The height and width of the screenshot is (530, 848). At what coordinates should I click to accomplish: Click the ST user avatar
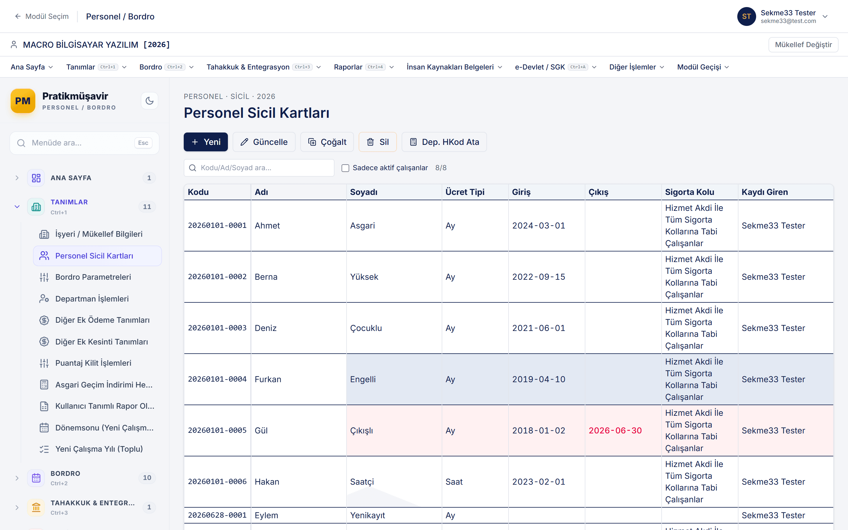point(746,16)
